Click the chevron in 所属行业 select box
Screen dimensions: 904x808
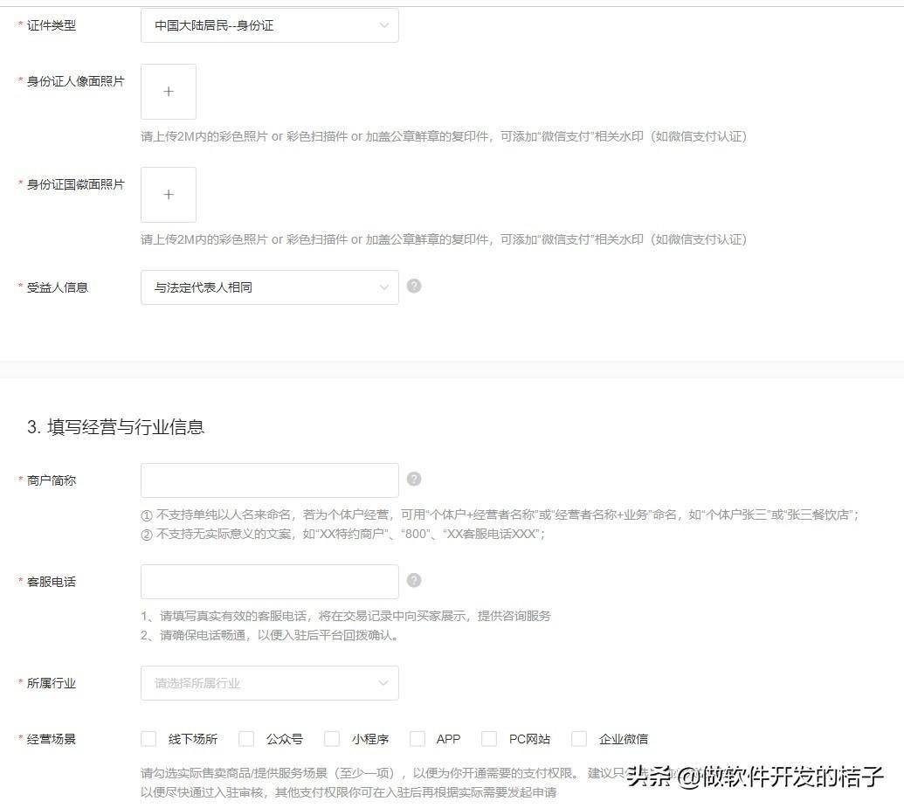click(x=383, y=683)
